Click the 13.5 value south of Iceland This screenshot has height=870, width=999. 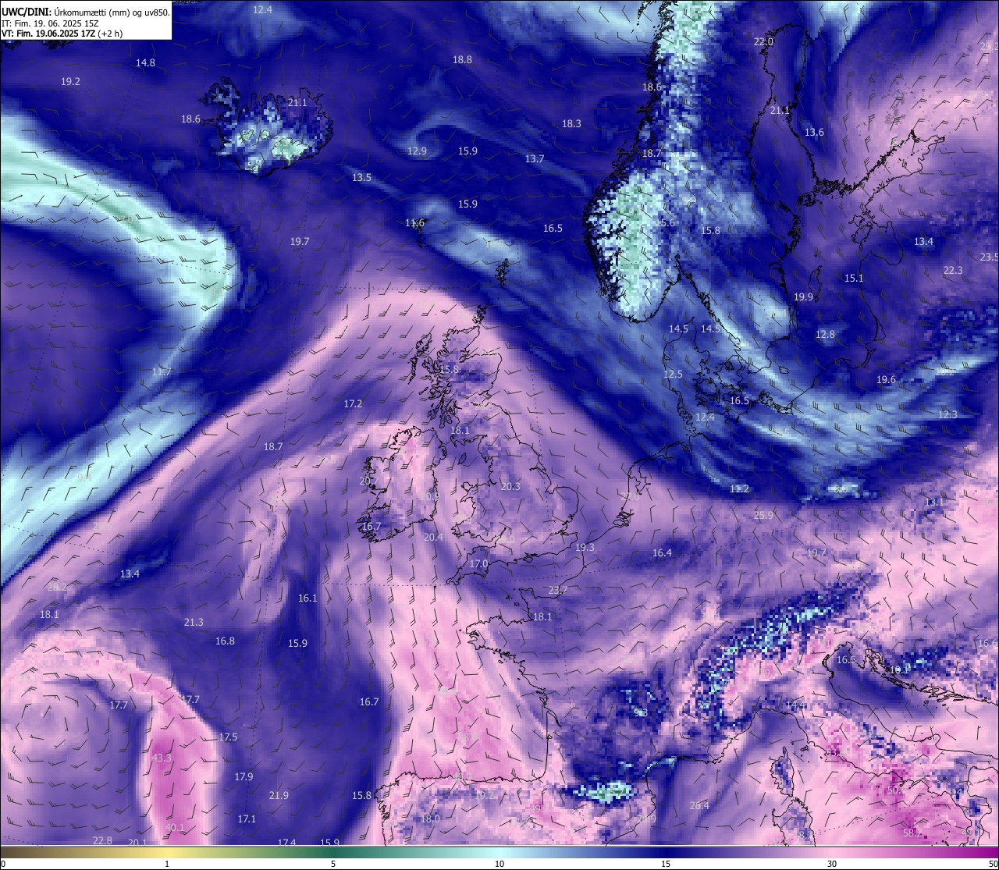pos(361,177)
